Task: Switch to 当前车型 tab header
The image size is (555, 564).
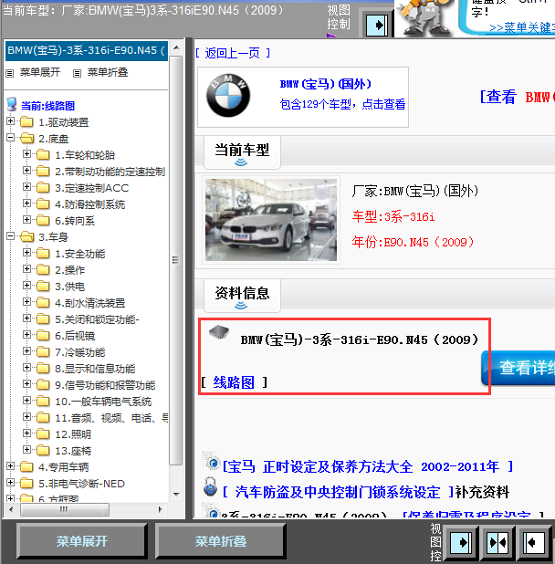Action: click(x=242, y=152)
